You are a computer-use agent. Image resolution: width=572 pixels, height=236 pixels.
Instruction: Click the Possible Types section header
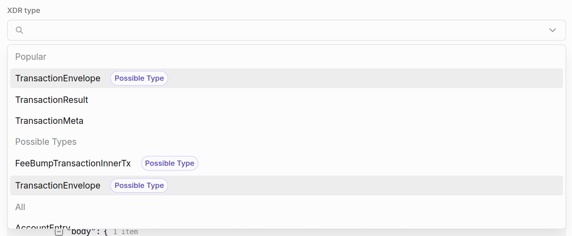[46, 142]
